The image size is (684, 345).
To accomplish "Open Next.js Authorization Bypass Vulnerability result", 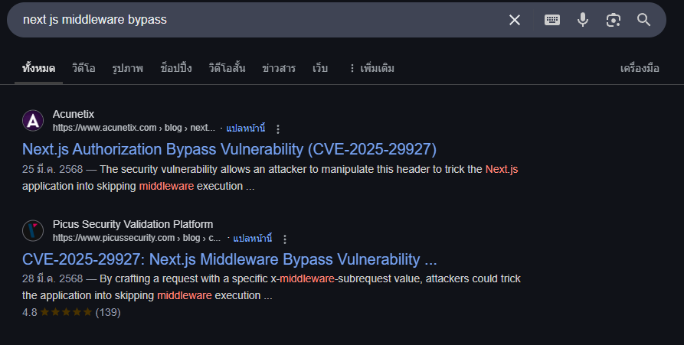I will click(230, 149).
